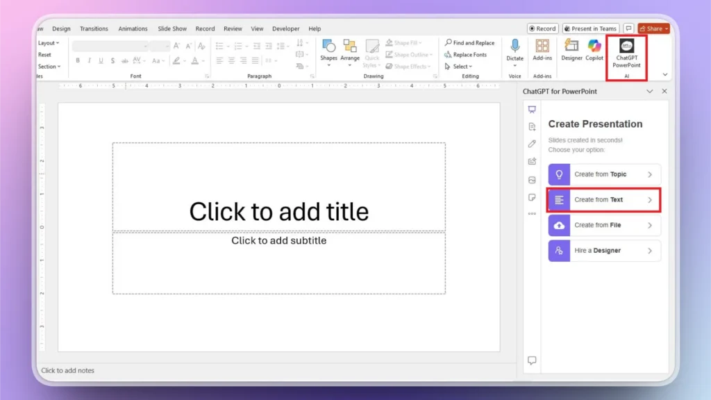The height and width of the screenshot is (400, 711).
Task: Select the pencil icon in ChatGPT sidebar
Action: pos(532,144)
